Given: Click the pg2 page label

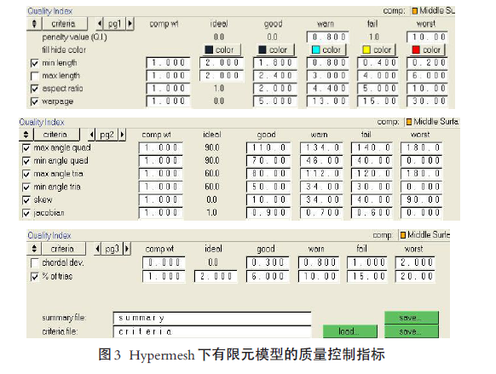Looking at the screenshot, I should [107, 135].
